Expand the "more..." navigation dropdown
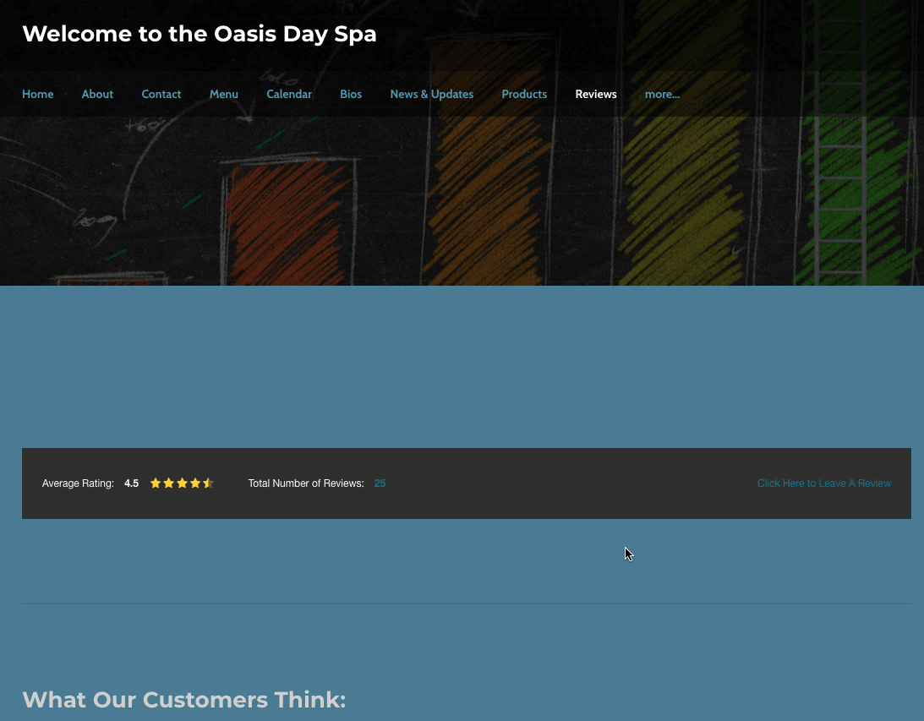This screenshot has width=924, height=721. coord(662,94)
